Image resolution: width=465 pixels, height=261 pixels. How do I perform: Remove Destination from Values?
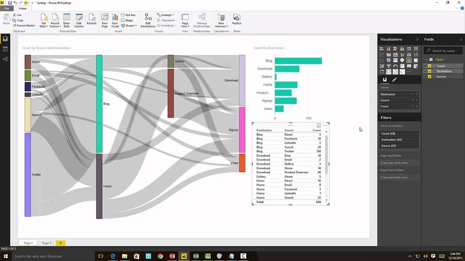(417, 94)
